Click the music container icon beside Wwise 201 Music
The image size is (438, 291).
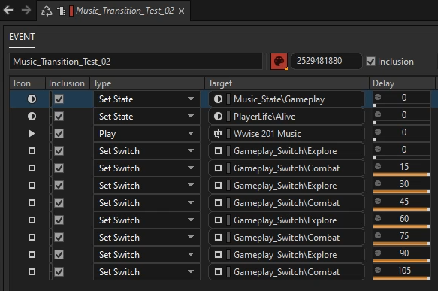218,134
